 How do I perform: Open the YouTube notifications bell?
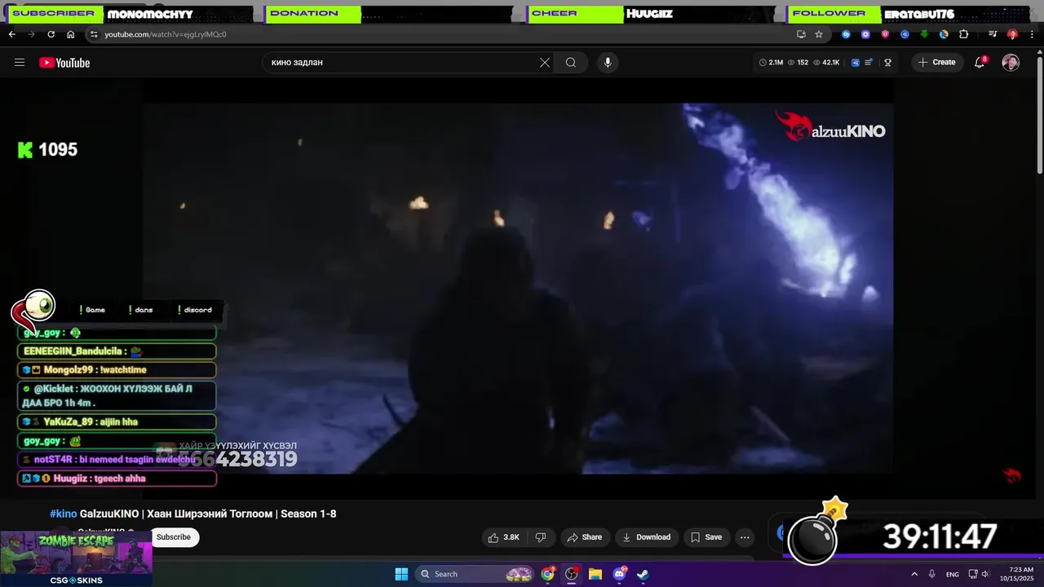click(x=980, y=63)
